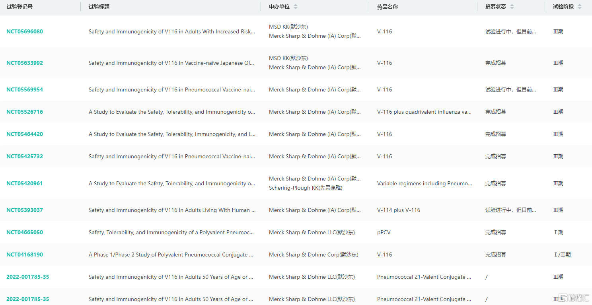
Task: Select sponsor Merck Sharp & Dohme Corp(默沙东)
Action: click(314, 254)
